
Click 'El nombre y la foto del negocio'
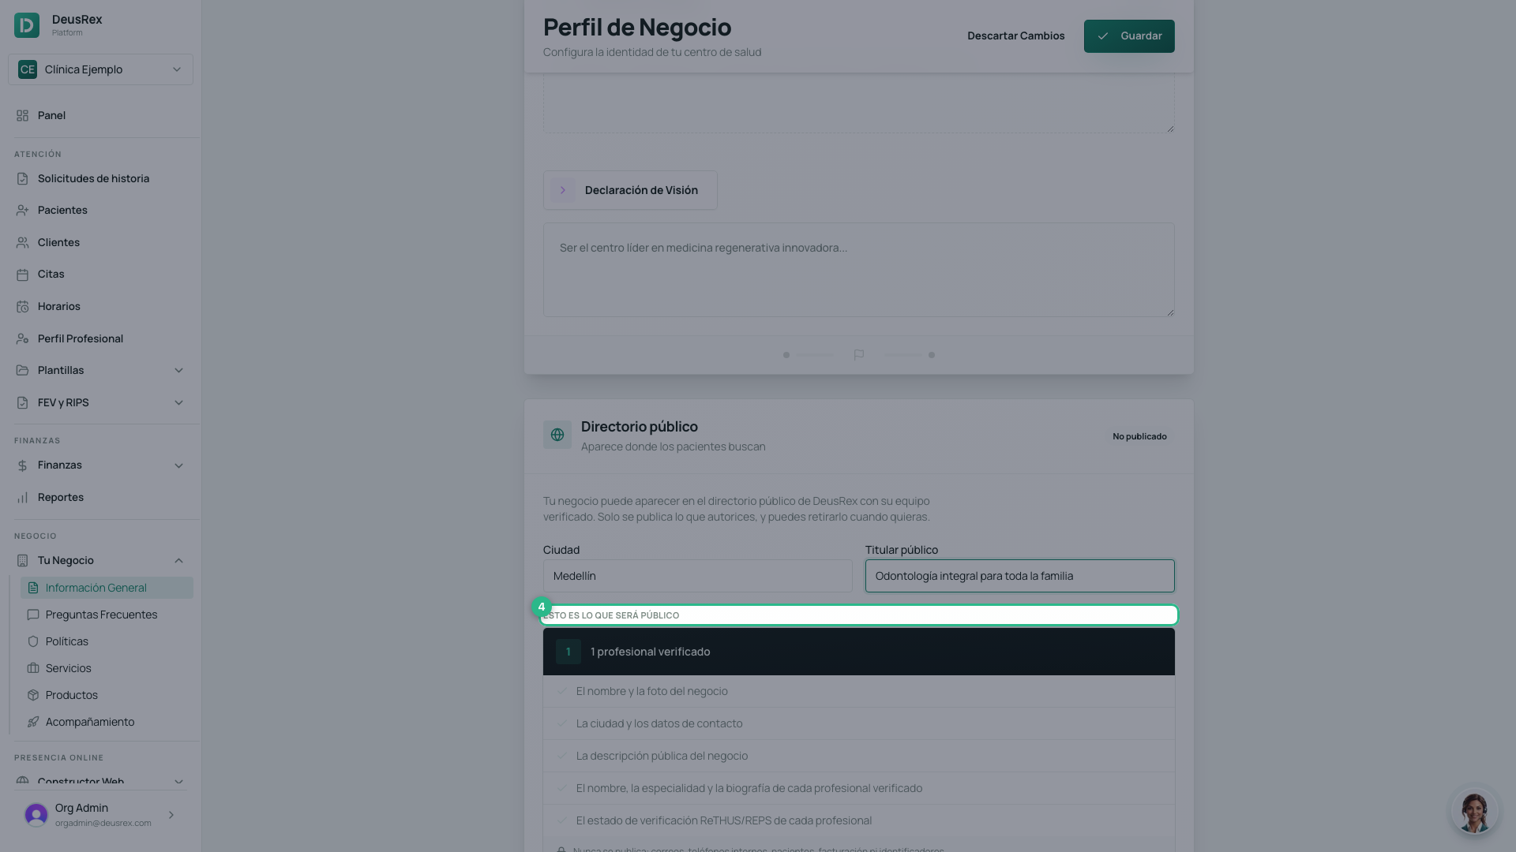point(652,691)
